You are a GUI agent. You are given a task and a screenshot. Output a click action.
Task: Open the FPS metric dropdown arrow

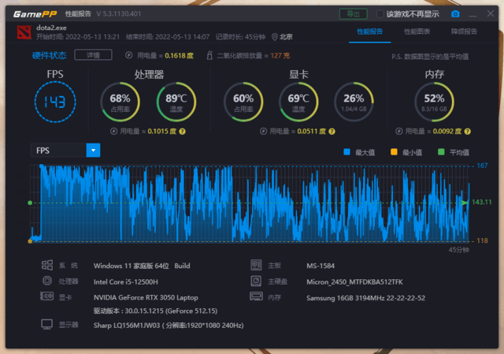pyautogui.click(x=93, y=150)
